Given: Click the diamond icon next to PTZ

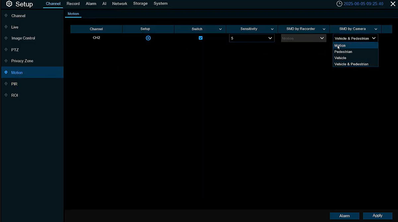Looking at the screenshot, I should (6, 50).
